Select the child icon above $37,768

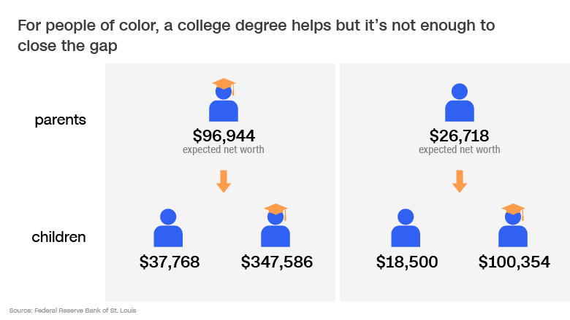tap(168, 228)
